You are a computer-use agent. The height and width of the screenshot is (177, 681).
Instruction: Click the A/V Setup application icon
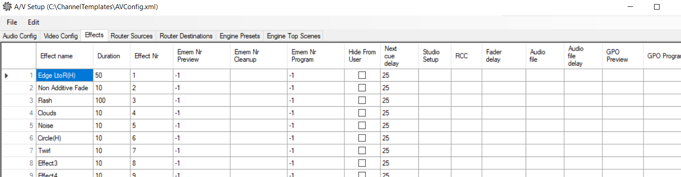pos(7,7)
